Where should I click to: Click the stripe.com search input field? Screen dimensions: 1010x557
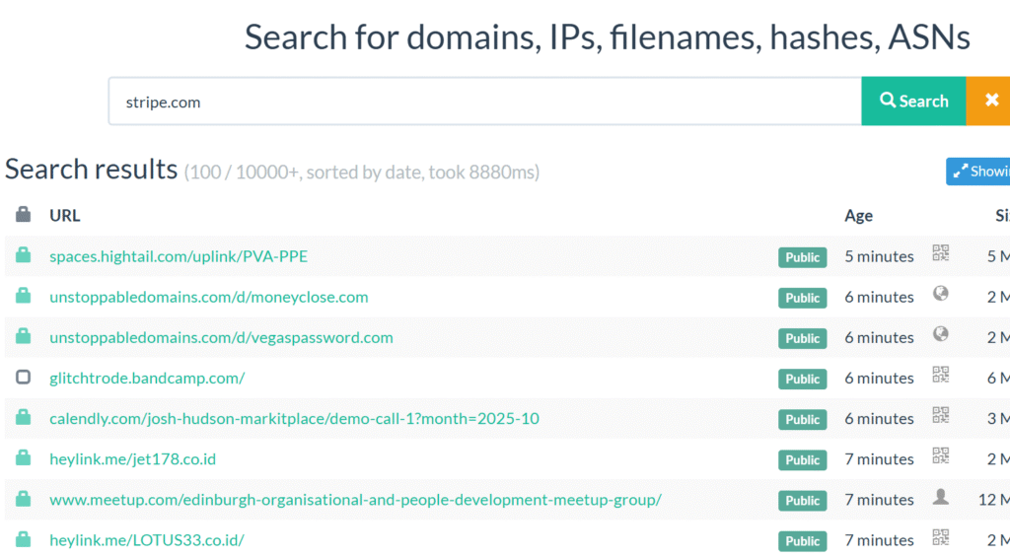pos(483,102)
